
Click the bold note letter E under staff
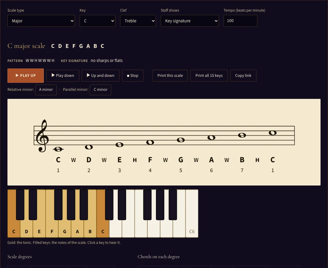tap(120, 160)
